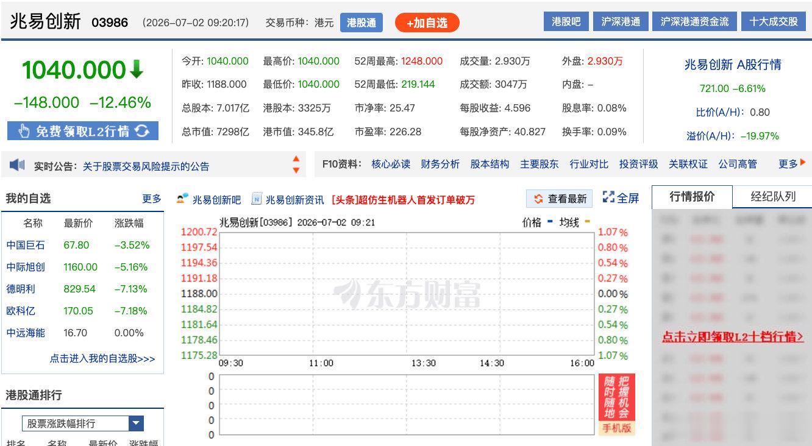Click the red 手机版 mobile promo banner

pyautogui.click(x=616, y=405)
